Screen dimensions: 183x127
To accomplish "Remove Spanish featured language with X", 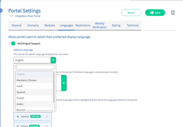I will (x=47, y=117).
